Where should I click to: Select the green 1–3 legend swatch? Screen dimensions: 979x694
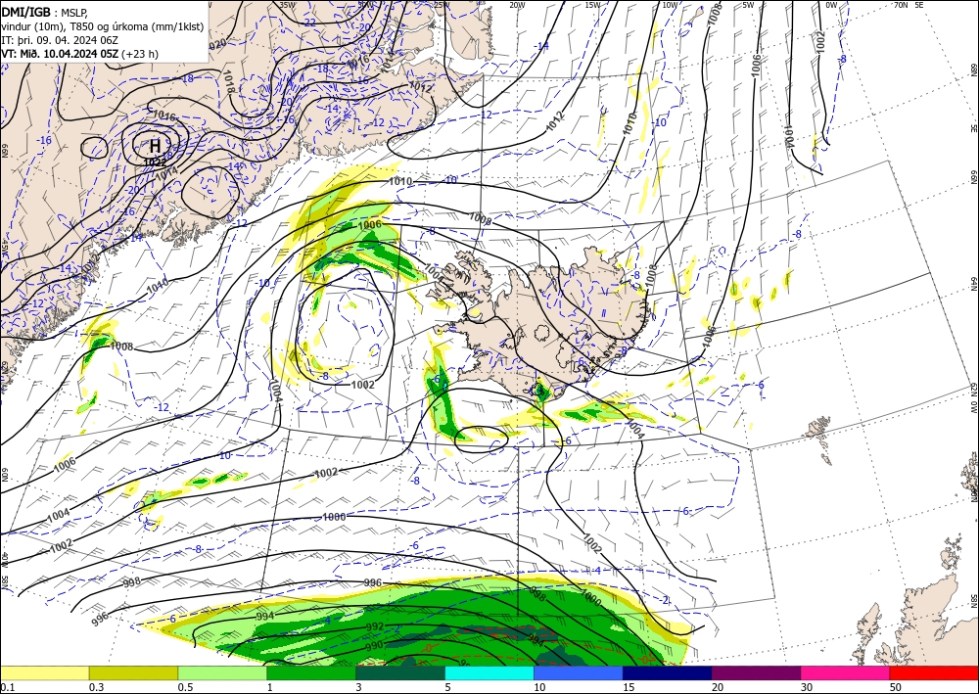tap(311, 672)
